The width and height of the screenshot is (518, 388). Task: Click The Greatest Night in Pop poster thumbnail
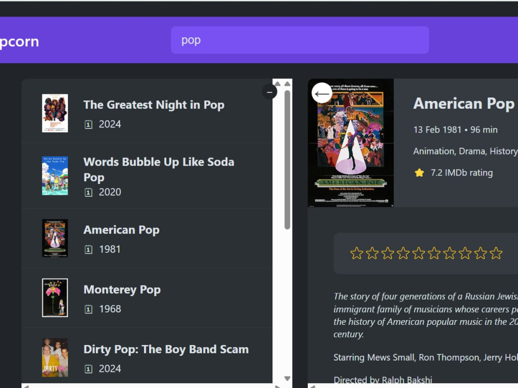(55, 113)
